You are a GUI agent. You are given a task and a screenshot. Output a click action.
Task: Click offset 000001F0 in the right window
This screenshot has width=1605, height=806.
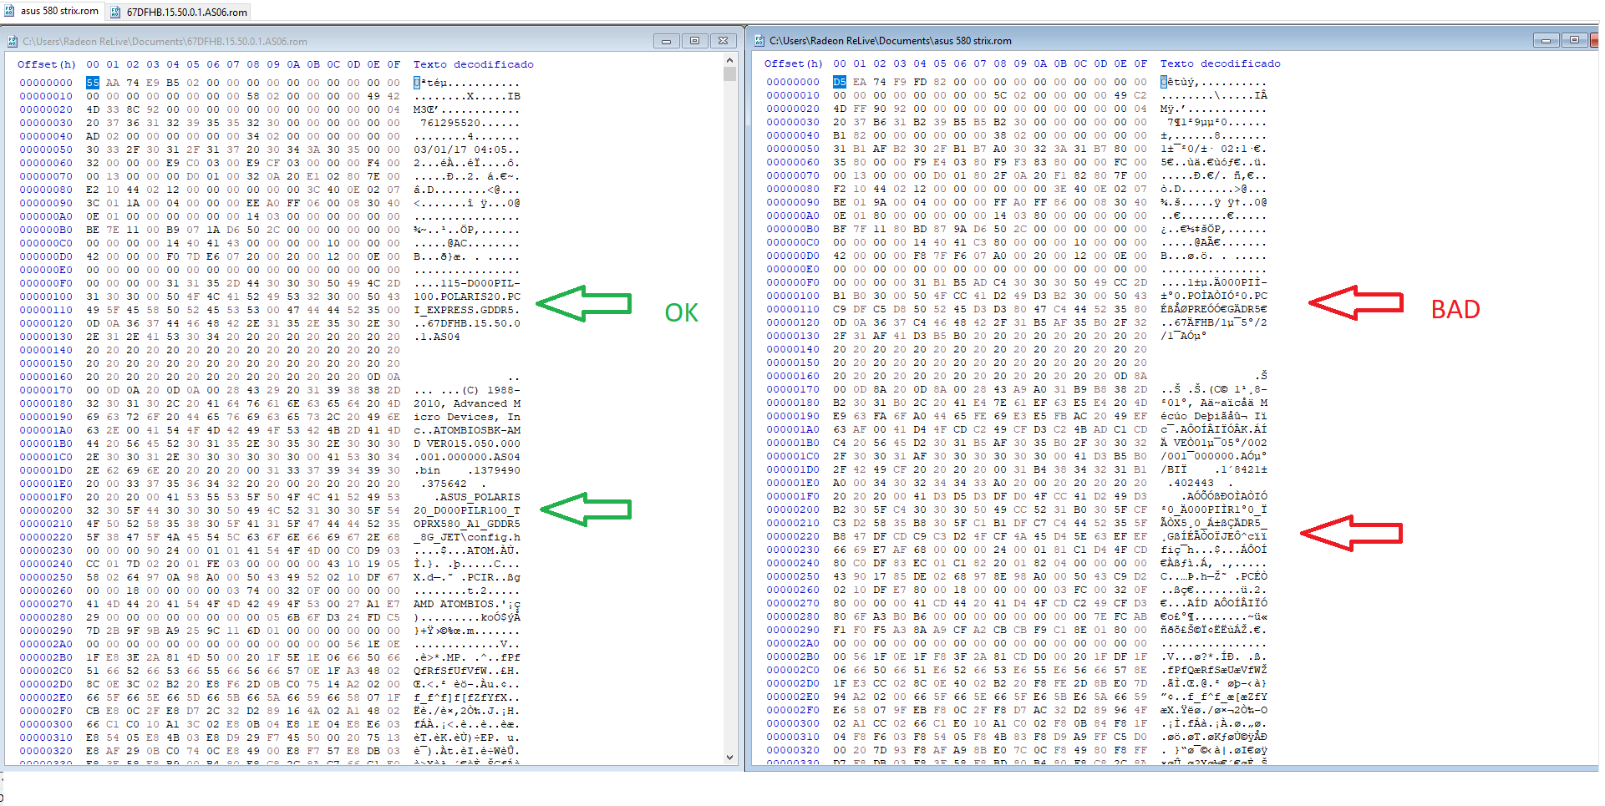(793, 496)
